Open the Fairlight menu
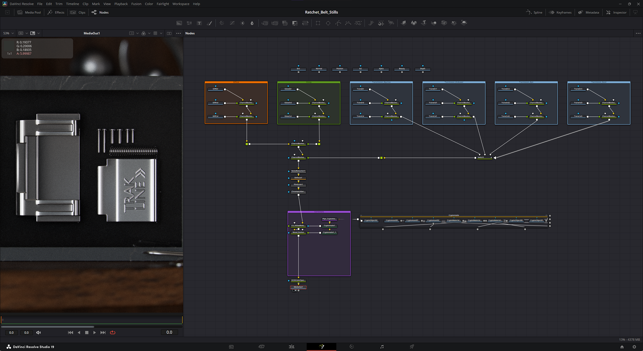643x351 pixels. coord(163,4)
